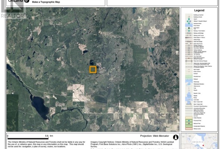Click the 'Waterbody Elevation' legend label
This screenshot has width=224, height=149.
point(199,84)
